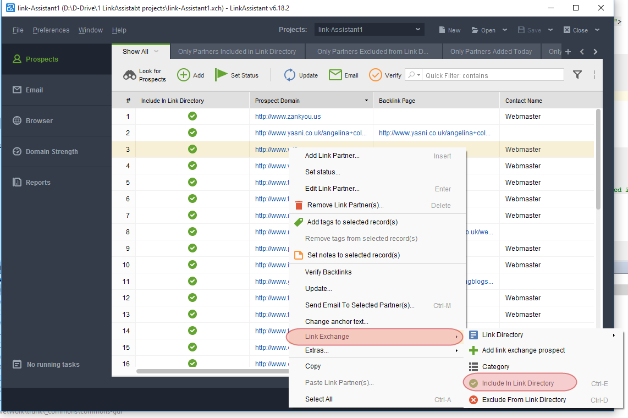The height and width of the screenshot is (418, 628).
Task: Click the Close project button
Action: (576, 30)
